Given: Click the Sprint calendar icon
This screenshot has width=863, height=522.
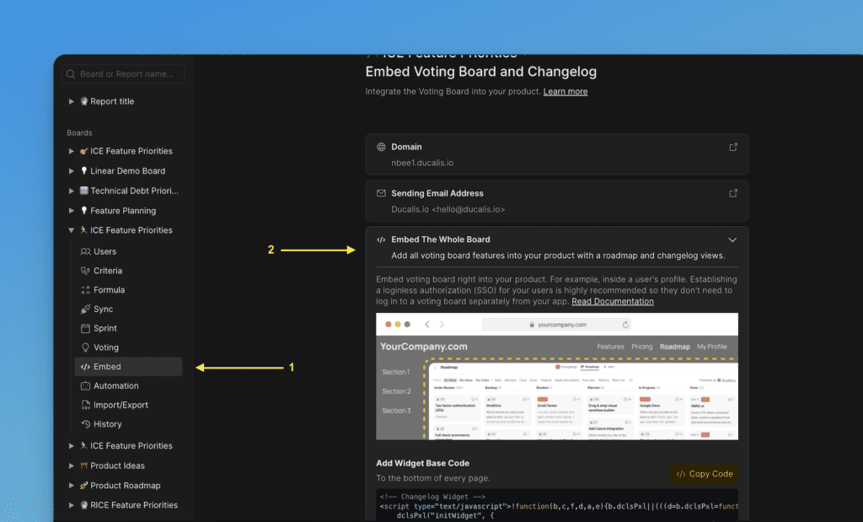Looking at the screenshot, I should tap(85, 328).
